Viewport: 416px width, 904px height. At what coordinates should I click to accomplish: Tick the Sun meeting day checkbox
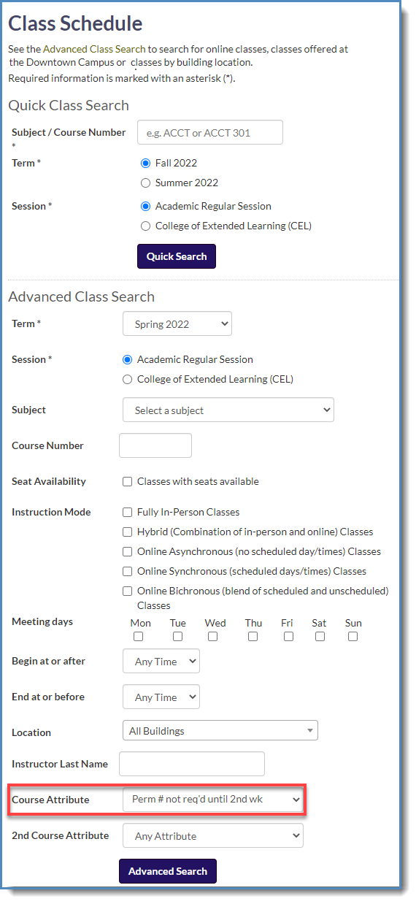pyautogui.click(x=353, y=637)
